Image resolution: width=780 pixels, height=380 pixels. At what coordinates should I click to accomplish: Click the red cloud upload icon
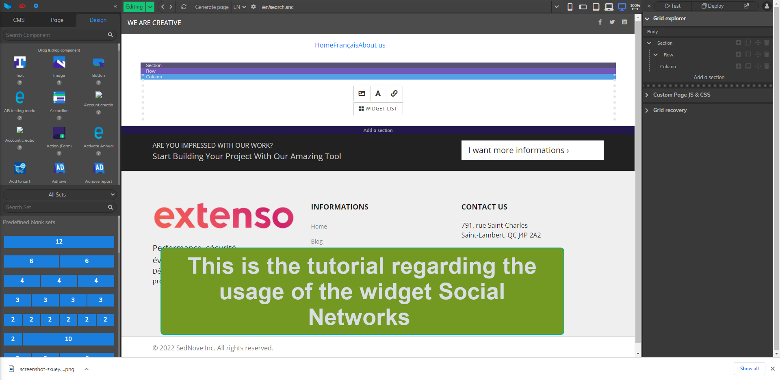point(22,6)
